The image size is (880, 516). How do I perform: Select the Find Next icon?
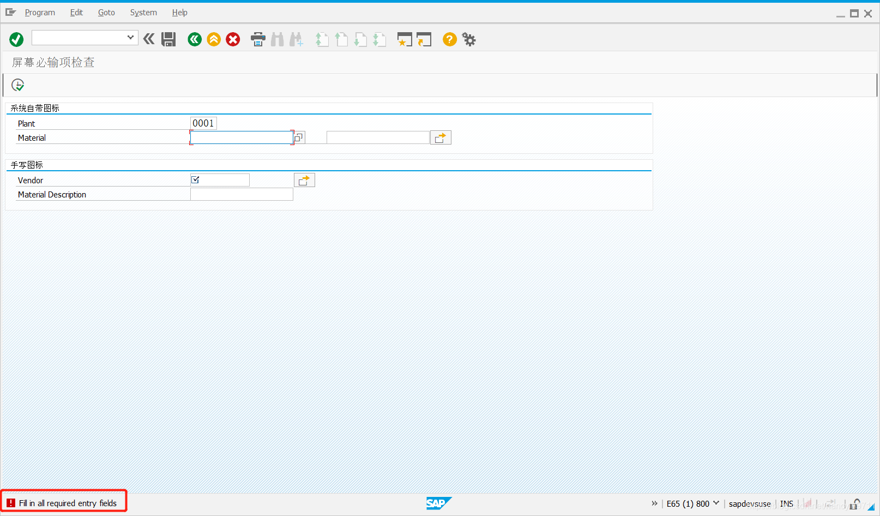click(x=296, y=39)
